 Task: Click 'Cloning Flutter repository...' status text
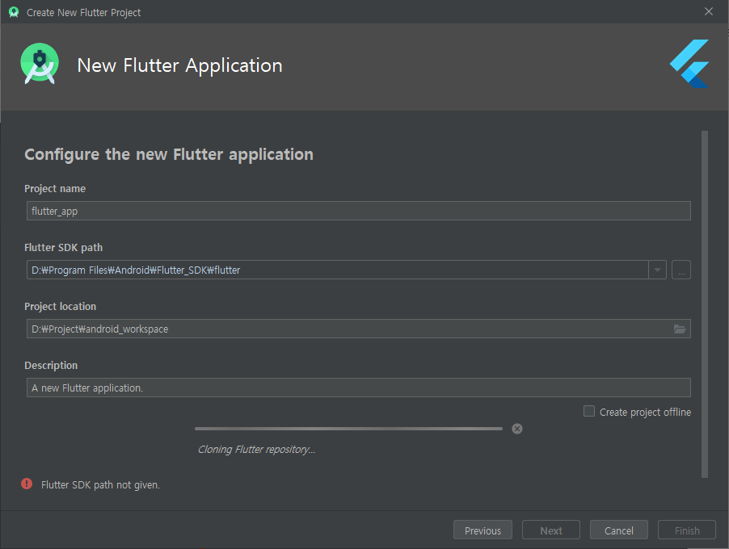pyautogui.click(x=257, y=450)
